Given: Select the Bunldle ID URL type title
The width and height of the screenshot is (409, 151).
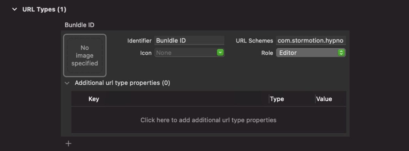Looking at the screenshot, I should pyautogui.click(x=79, y=25).
